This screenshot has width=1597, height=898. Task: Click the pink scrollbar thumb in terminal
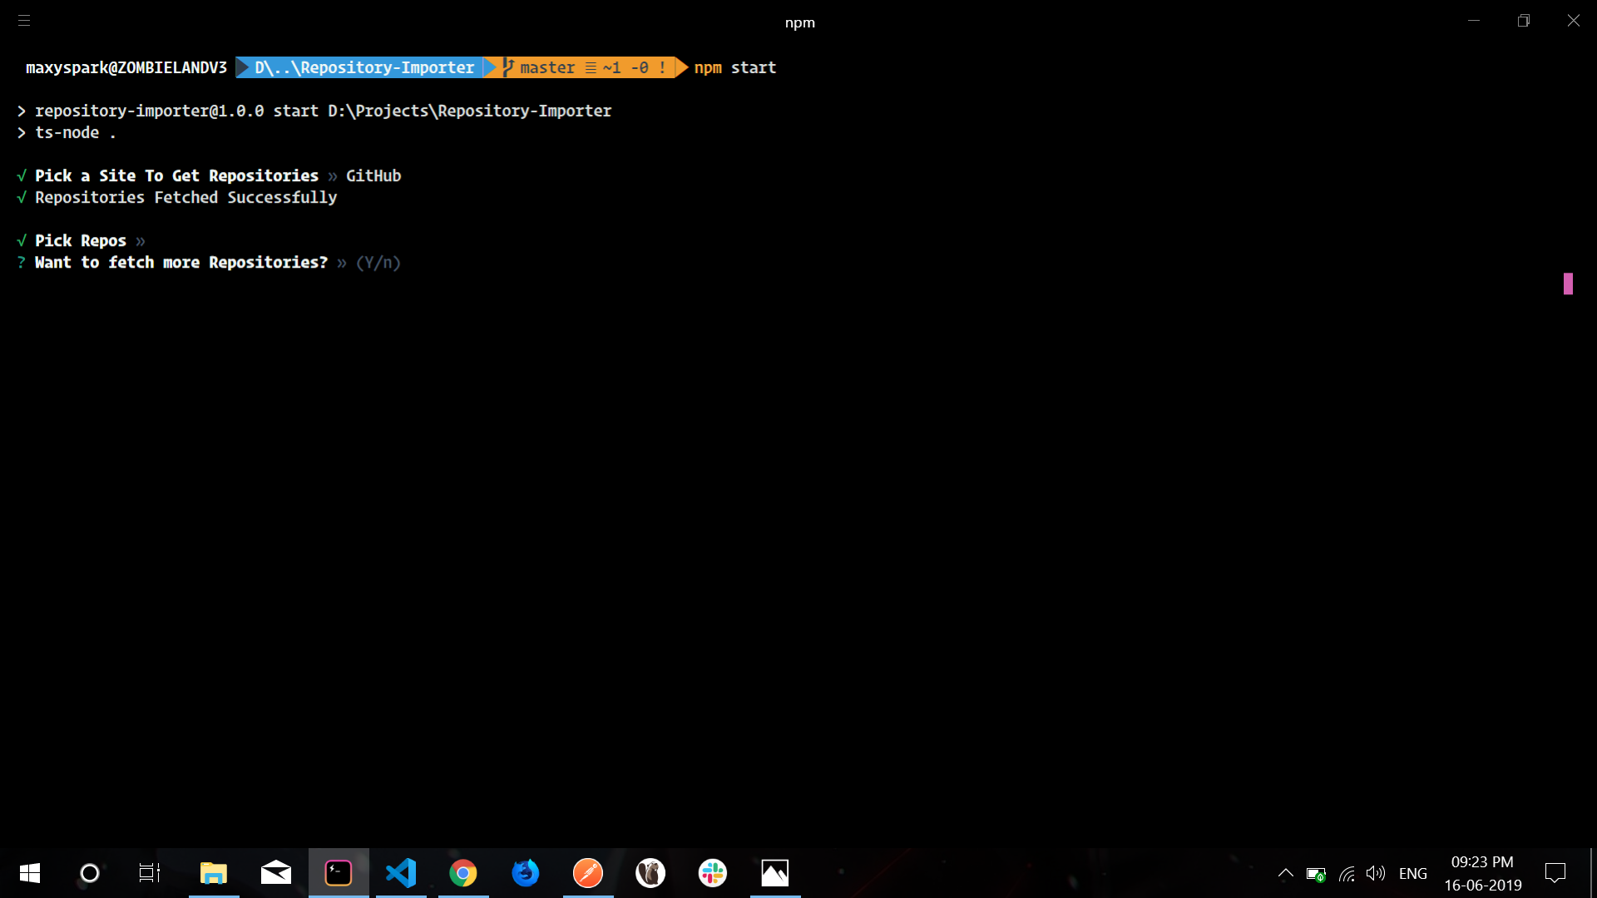point(1568,284)
